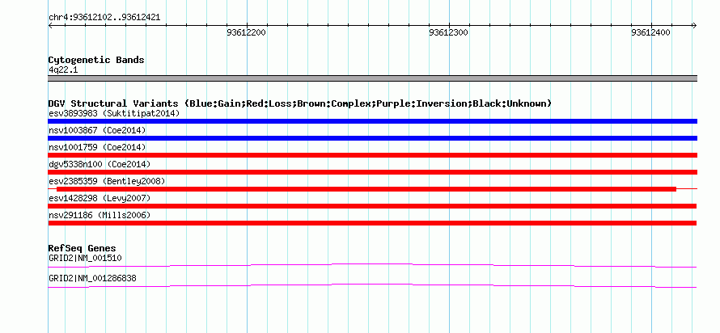This screenshot has height=333, width=720.
Task: Click the blue esv3893983 gain bar
Action: [372, 121]
